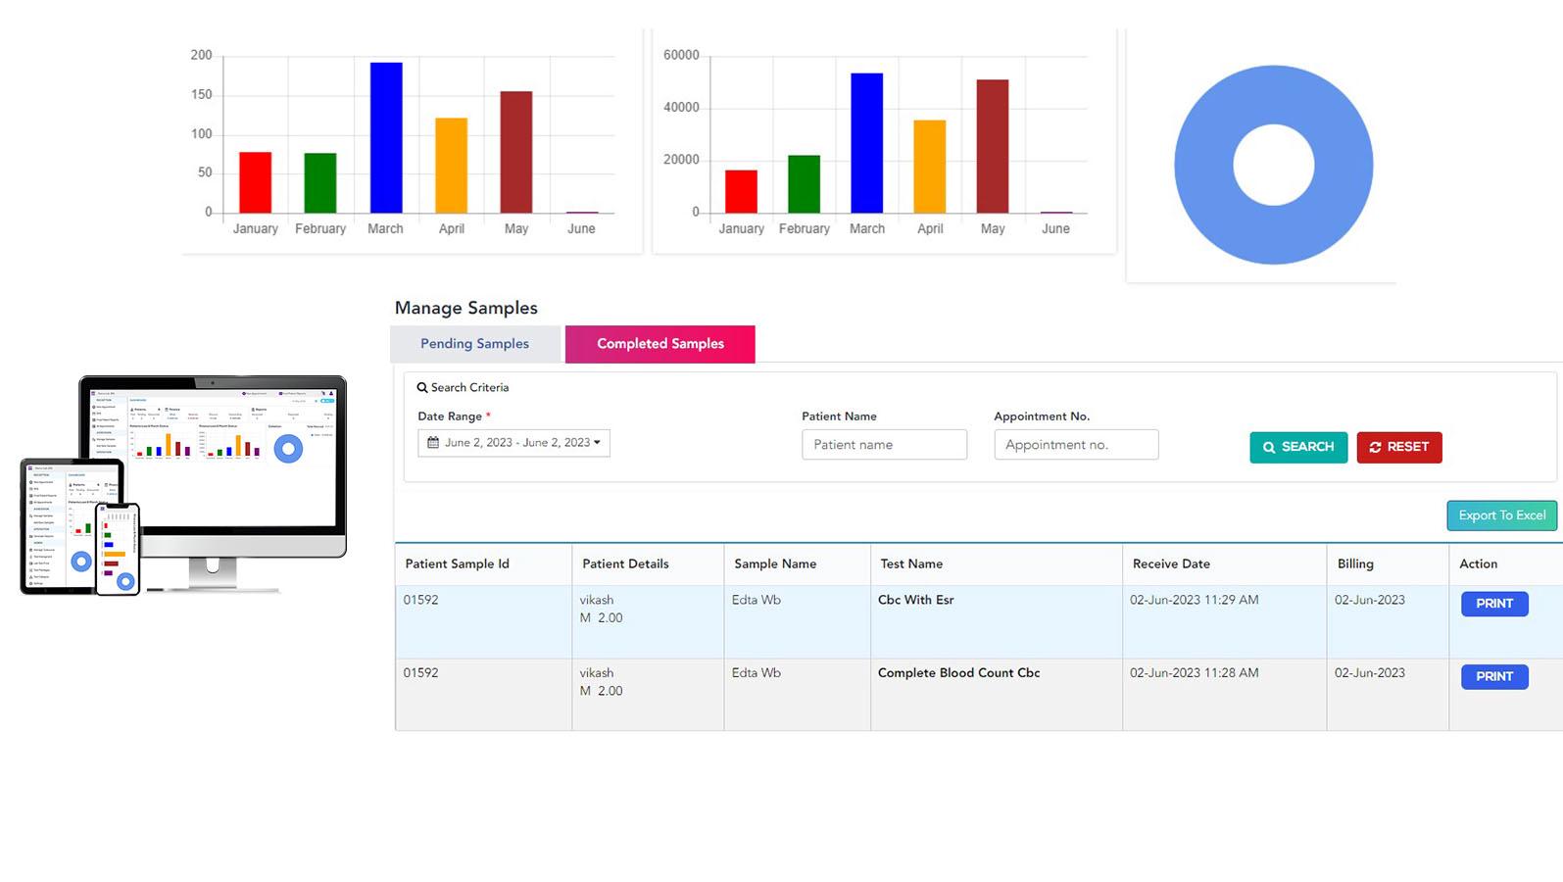
Task: Click the Patient Sample Id column header
Action: (x=458, y=564)
